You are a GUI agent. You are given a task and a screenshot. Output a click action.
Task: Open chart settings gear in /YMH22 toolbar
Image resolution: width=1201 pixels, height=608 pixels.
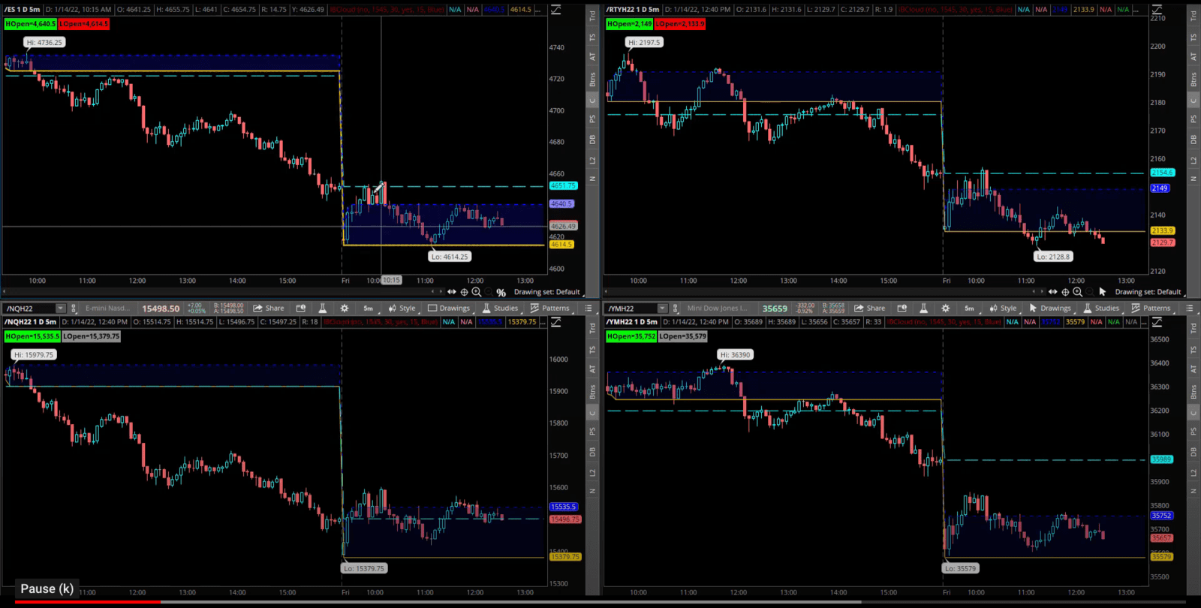pyautogui.click(x=946, y=309)
